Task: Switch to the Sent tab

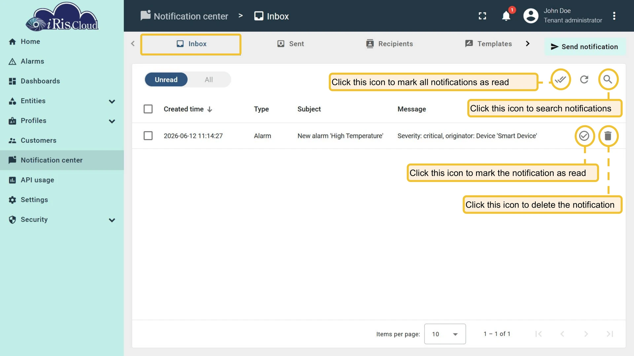Action: [x=291, y=44]
